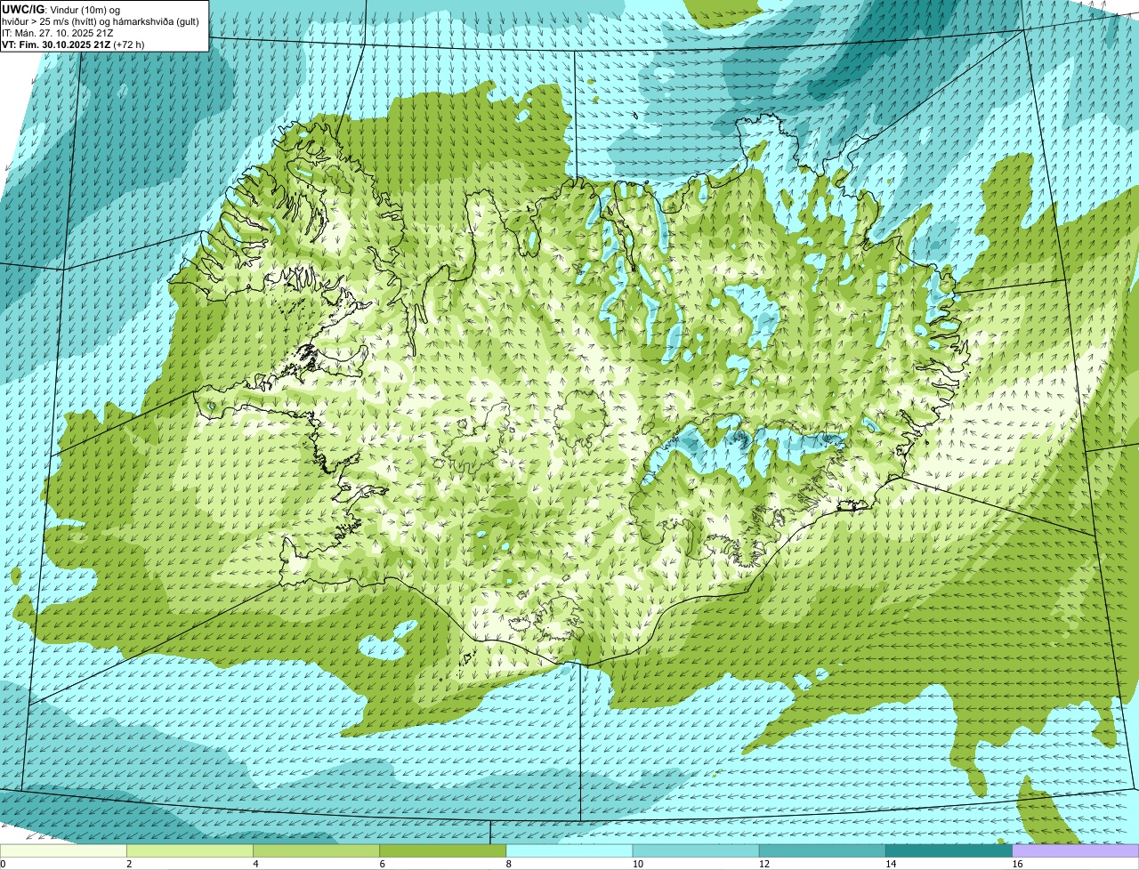Viewport: 1139px width, 870px height.
Task: Click the "16" label on the legend scale
Action: coord(1016,864)
